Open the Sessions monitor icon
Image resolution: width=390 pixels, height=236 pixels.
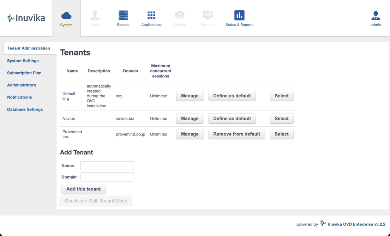(x=208, y=15)
